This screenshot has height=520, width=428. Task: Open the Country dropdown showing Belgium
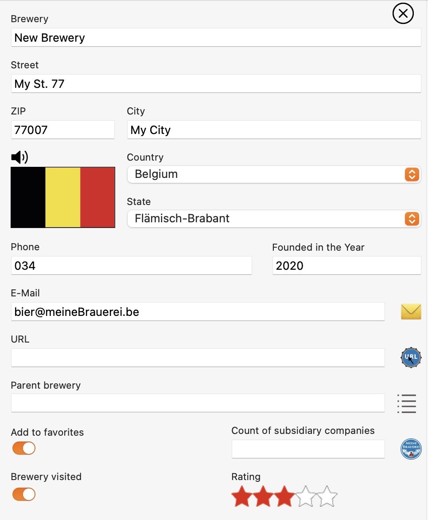(x=274, y=174)
